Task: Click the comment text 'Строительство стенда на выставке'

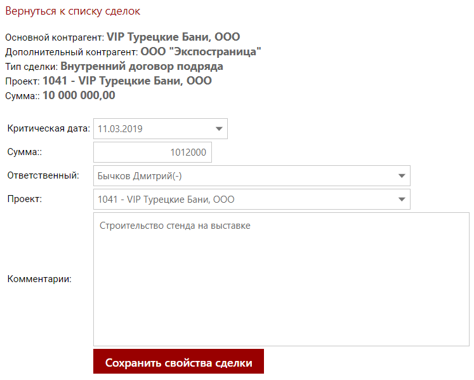Action: [x=175, y=226]
